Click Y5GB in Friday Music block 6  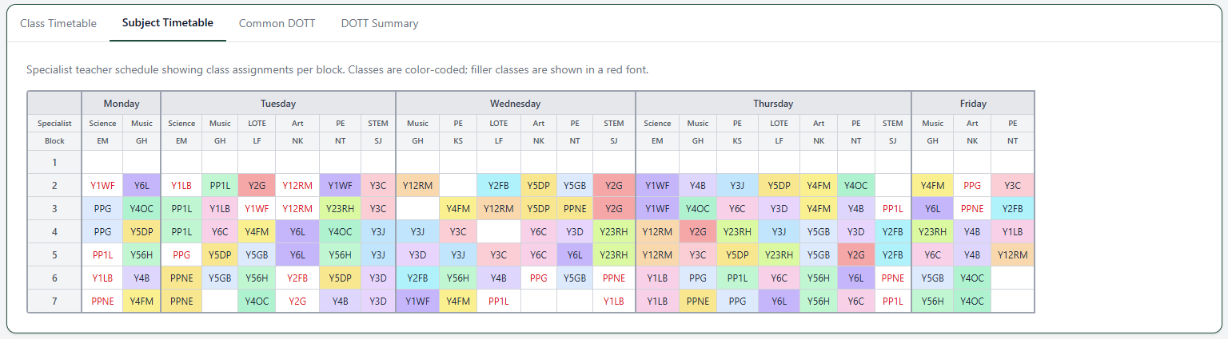coord(932,278)
